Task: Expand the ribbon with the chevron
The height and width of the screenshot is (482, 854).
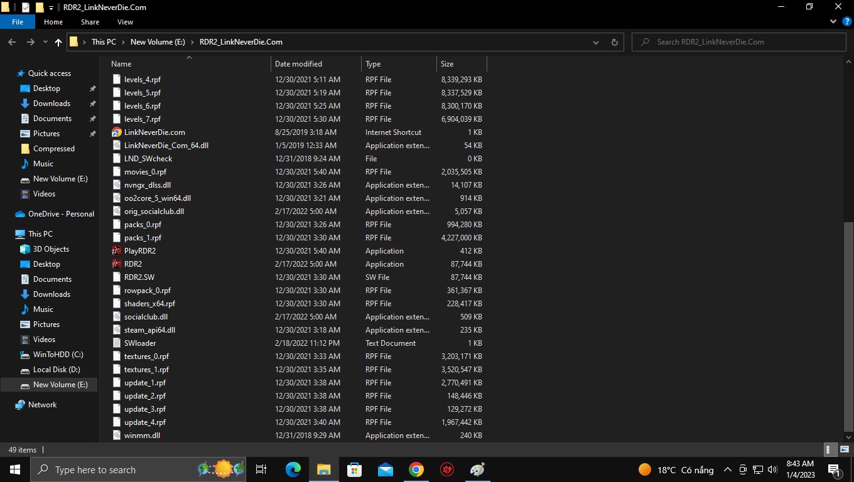Action: [x=833, y=21]
